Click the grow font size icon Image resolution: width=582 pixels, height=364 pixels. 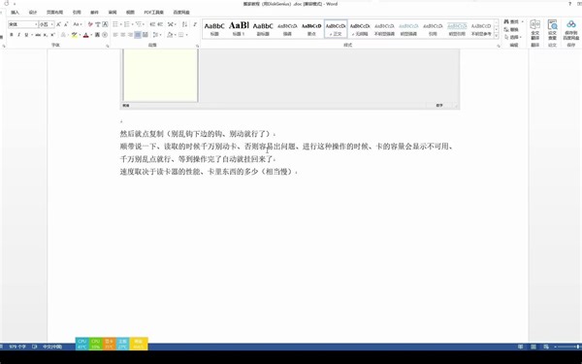[58, 24]
